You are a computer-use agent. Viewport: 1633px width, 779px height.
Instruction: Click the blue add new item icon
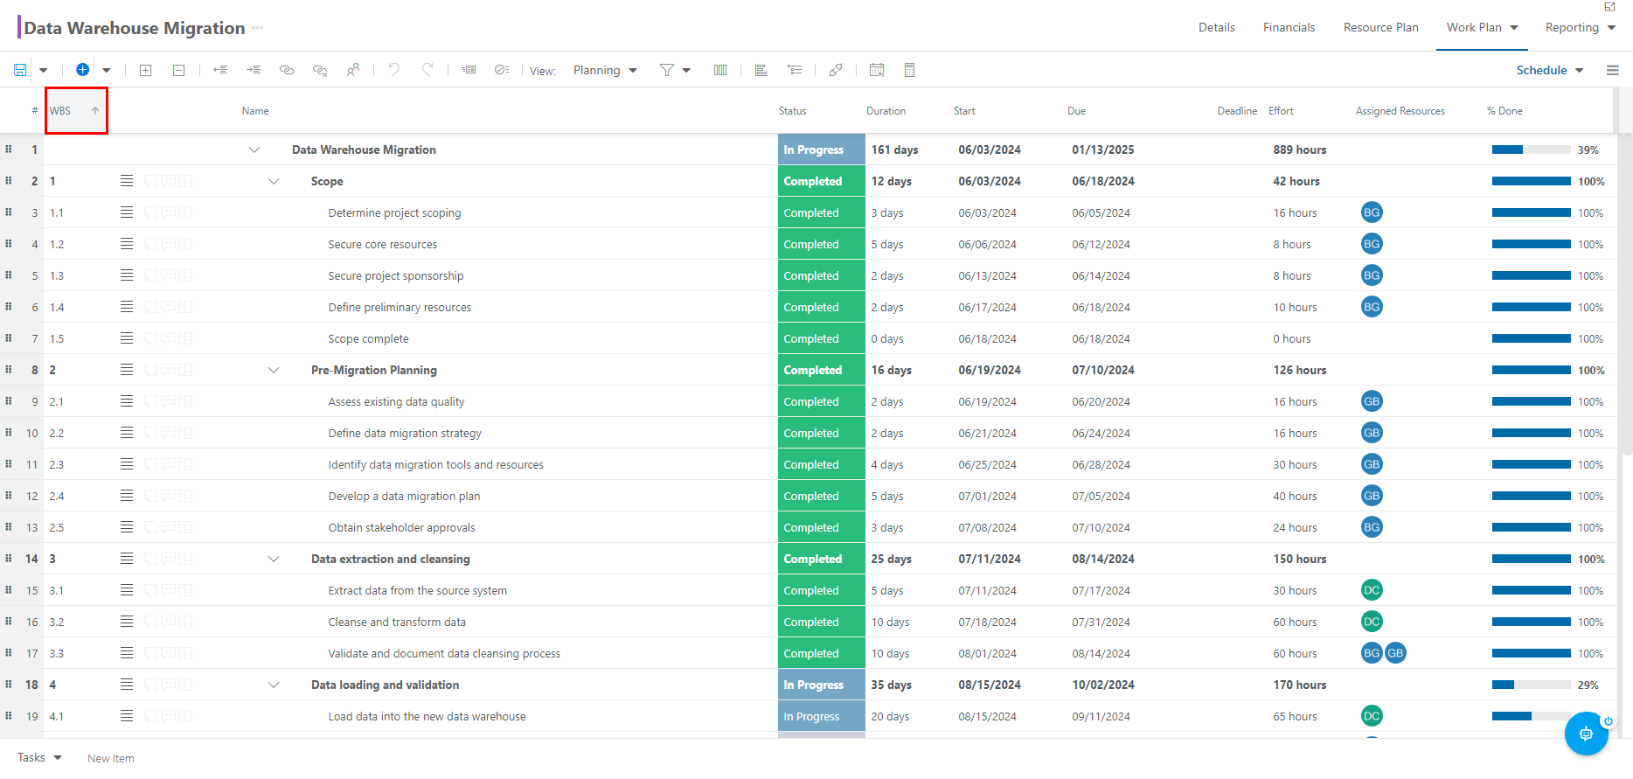[82, 70]
